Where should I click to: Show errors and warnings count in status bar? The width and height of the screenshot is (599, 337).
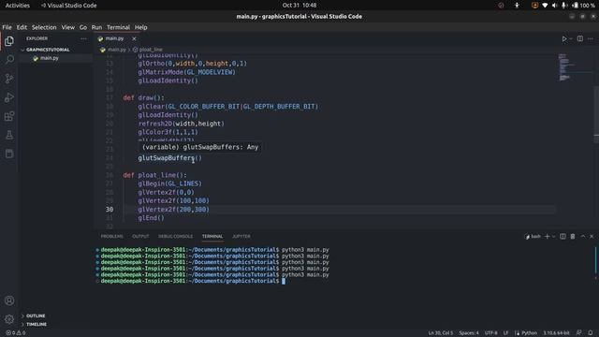click(x=15, y=333)
